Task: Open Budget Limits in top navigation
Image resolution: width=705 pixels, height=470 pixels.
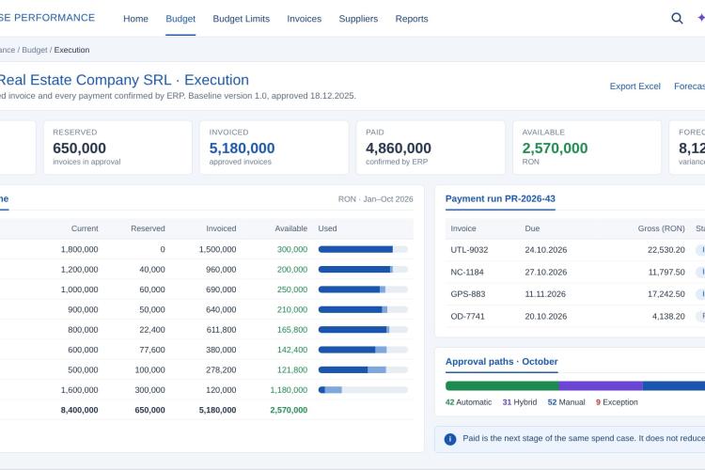Action: coord(241,19)
